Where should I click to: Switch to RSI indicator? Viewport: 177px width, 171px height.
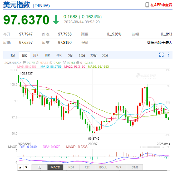pos(87,167)
